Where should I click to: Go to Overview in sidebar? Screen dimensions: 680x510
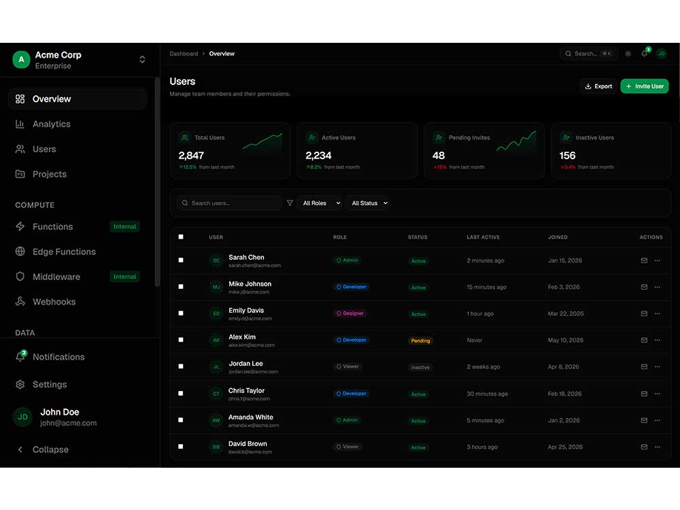78,99
